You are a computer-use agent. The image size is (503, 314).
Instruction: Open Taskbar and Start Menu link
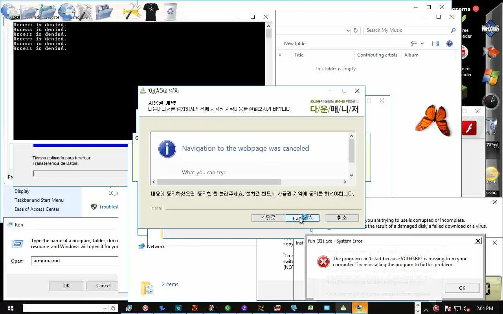pos(39,200)
